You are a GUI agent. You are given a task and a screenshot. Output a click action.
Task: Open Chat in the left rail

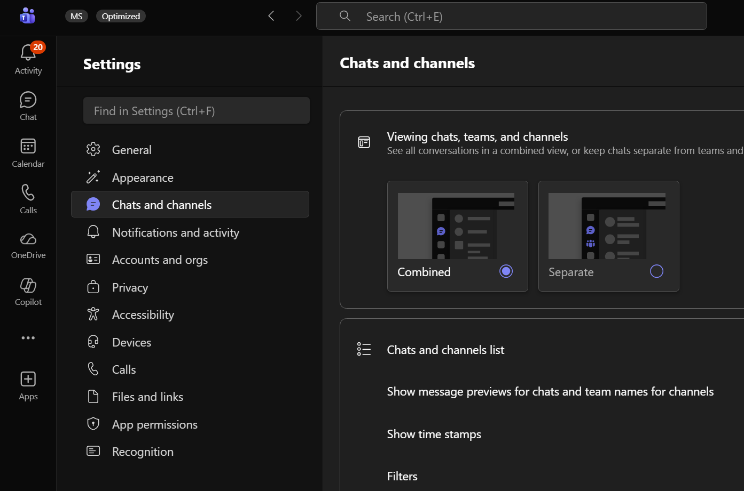coord(28,100)
